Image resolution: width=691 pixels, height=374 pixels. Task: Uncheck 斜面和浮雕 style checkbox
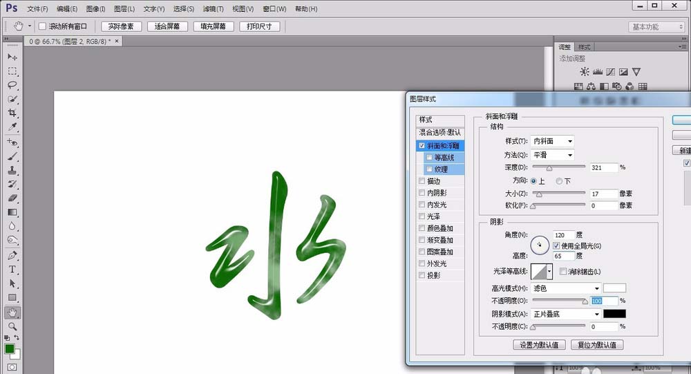422,146
